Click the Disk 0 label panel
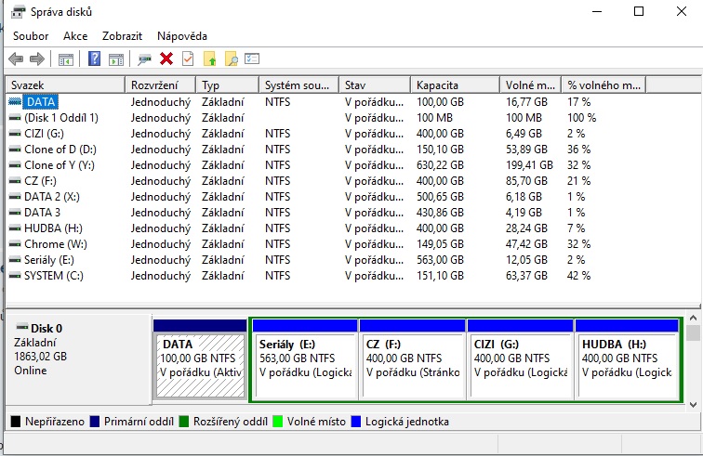This screenshot has height=456, width=703. point(78,356)
